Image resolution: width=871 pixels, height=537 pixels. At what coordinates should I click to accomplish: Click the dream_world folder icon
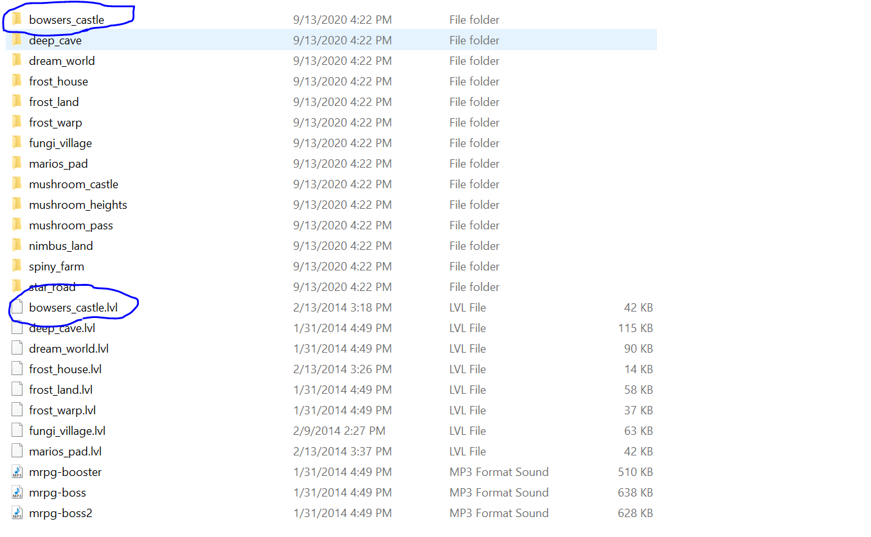tap(17, 60)
